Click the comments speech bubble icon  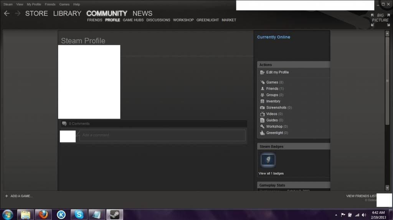point(64,124)
